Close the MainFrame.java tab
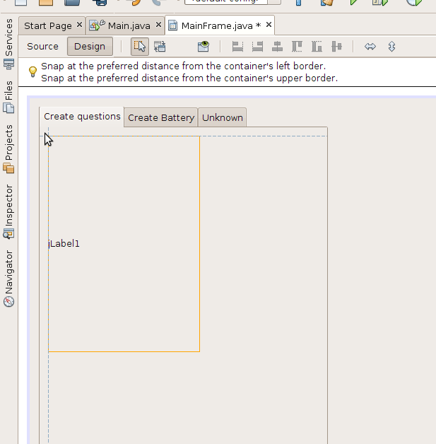The height and width of the screenshot is (444, 436). (x=269, y=25)
